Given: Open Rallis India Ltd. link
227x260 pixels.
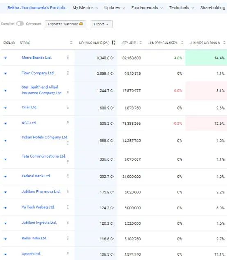Looking at the screenshot, I should [34, 238].
